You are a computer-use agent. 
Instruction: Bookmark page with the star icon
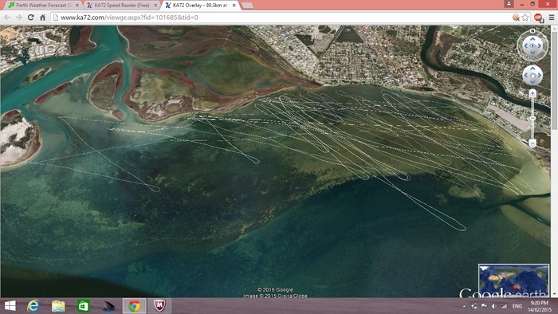tap(525, 17)
